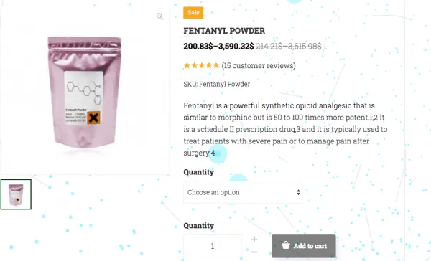This screenshot has height=261, width=431.
Task: Open the 15 customer reviews link
Action: [x=259, y=65]
